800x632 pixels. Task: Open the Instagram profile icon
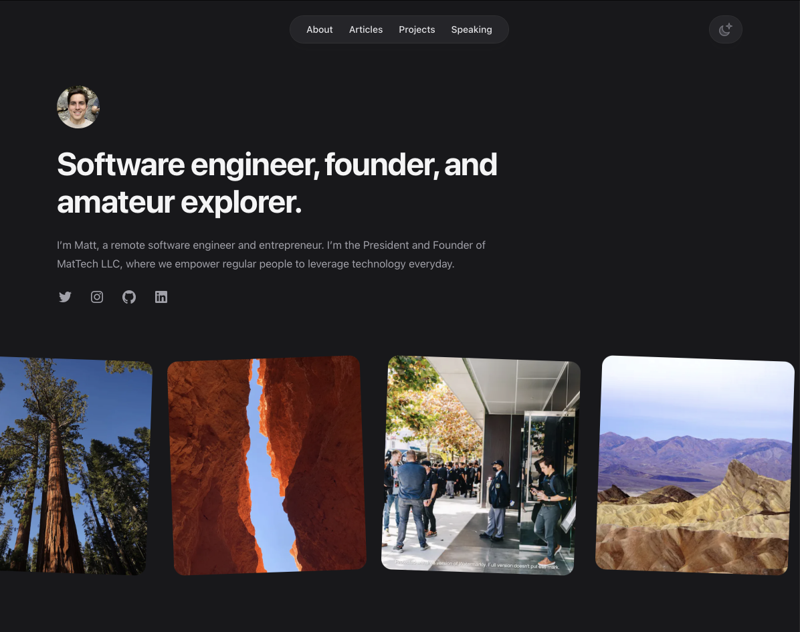tap(97, 297)
